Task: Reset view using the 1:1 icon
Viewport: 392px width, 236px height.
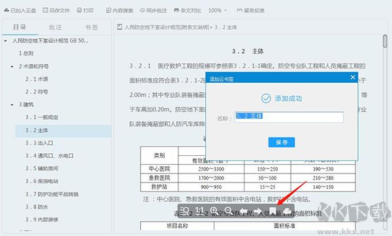Action: (199, 211)
